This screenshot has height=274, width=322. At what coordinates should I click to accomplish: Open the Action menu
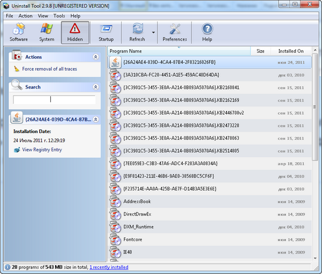tap(25, 16)
